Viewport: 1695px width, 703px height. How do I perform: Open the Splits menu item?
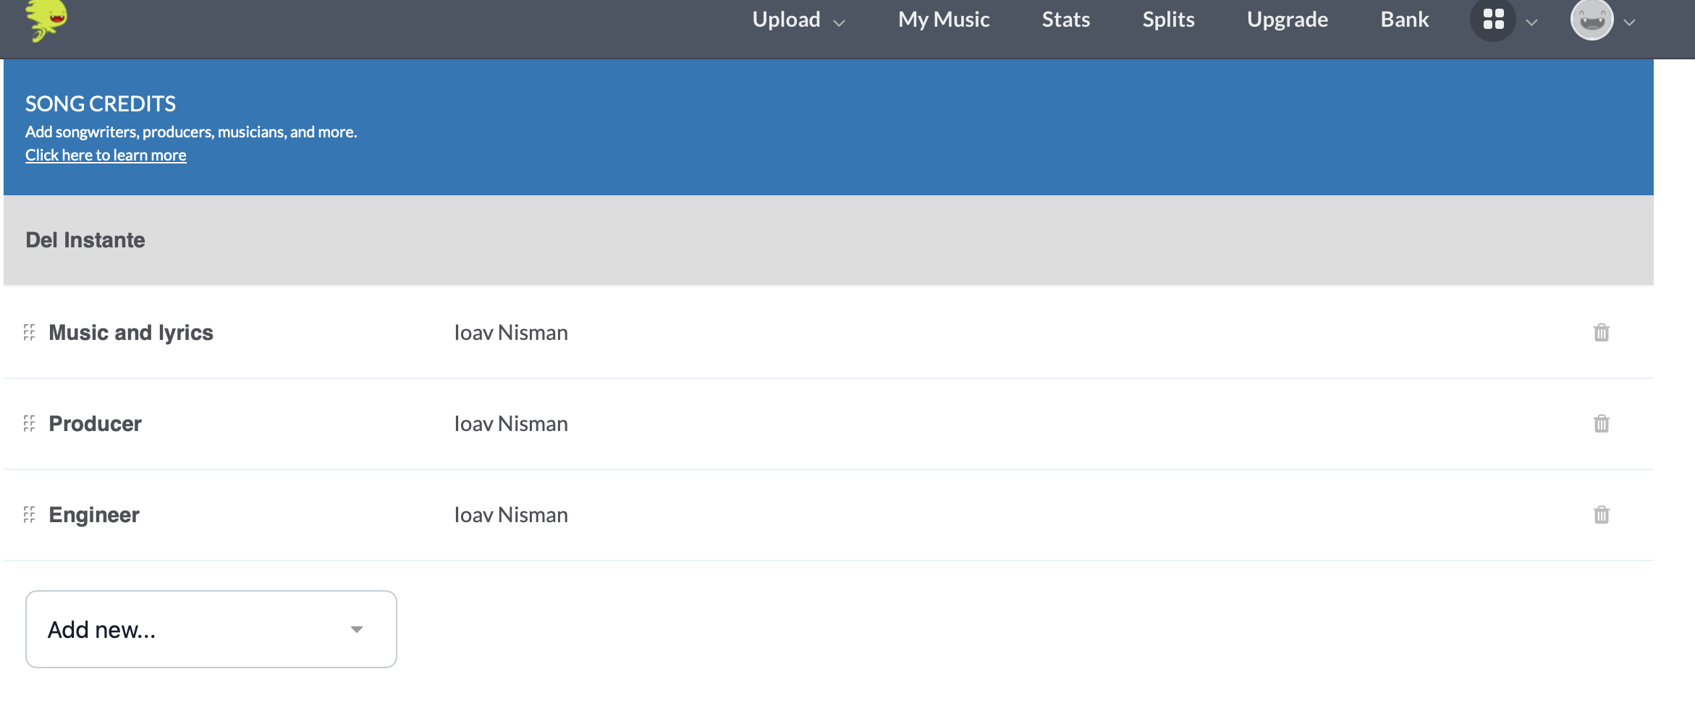[x=1168, y=20]
